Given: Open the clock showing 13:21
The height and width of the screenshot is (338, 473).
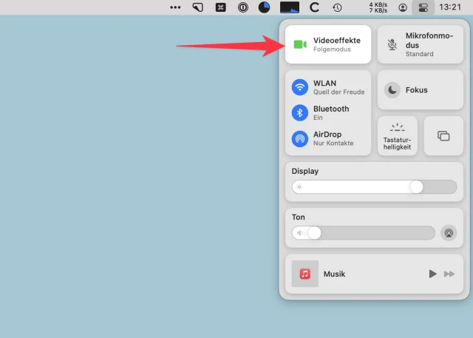Looking at the screenshot, I should tap(449, 7).
